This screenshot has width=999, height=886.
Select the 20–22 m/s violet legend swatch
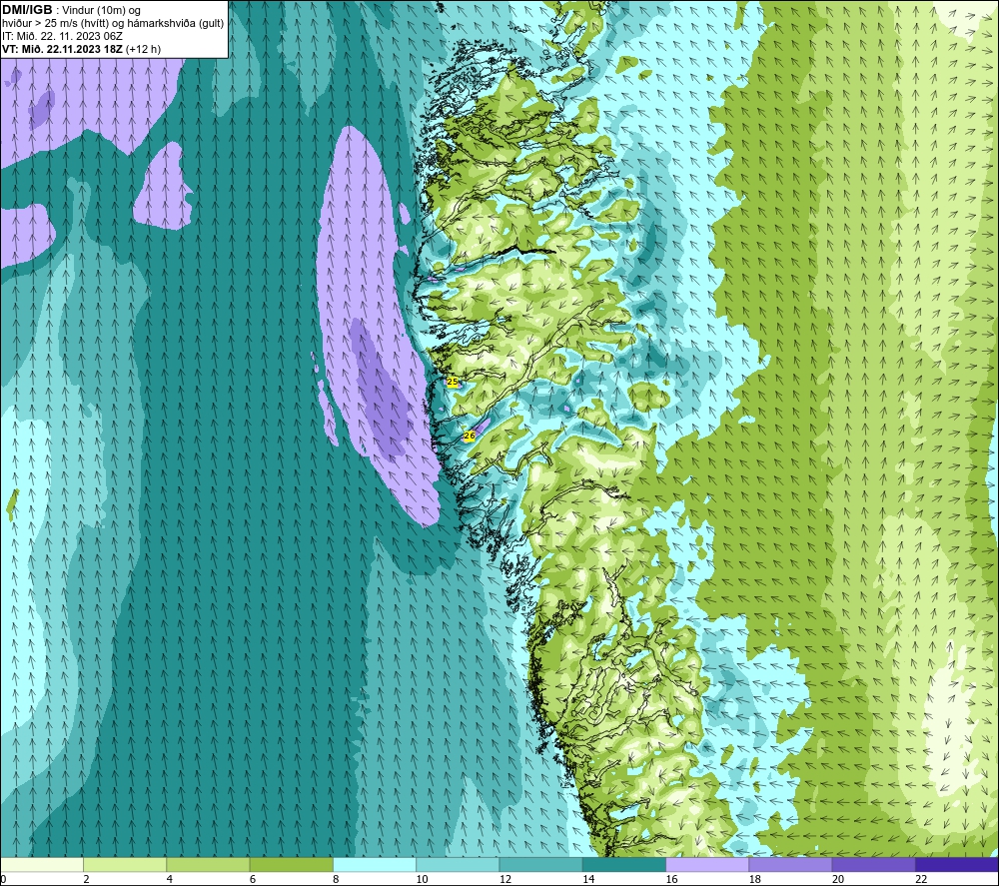coord(873,864)
